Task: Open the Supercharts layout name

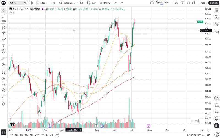Action: [x=162, y=3]
